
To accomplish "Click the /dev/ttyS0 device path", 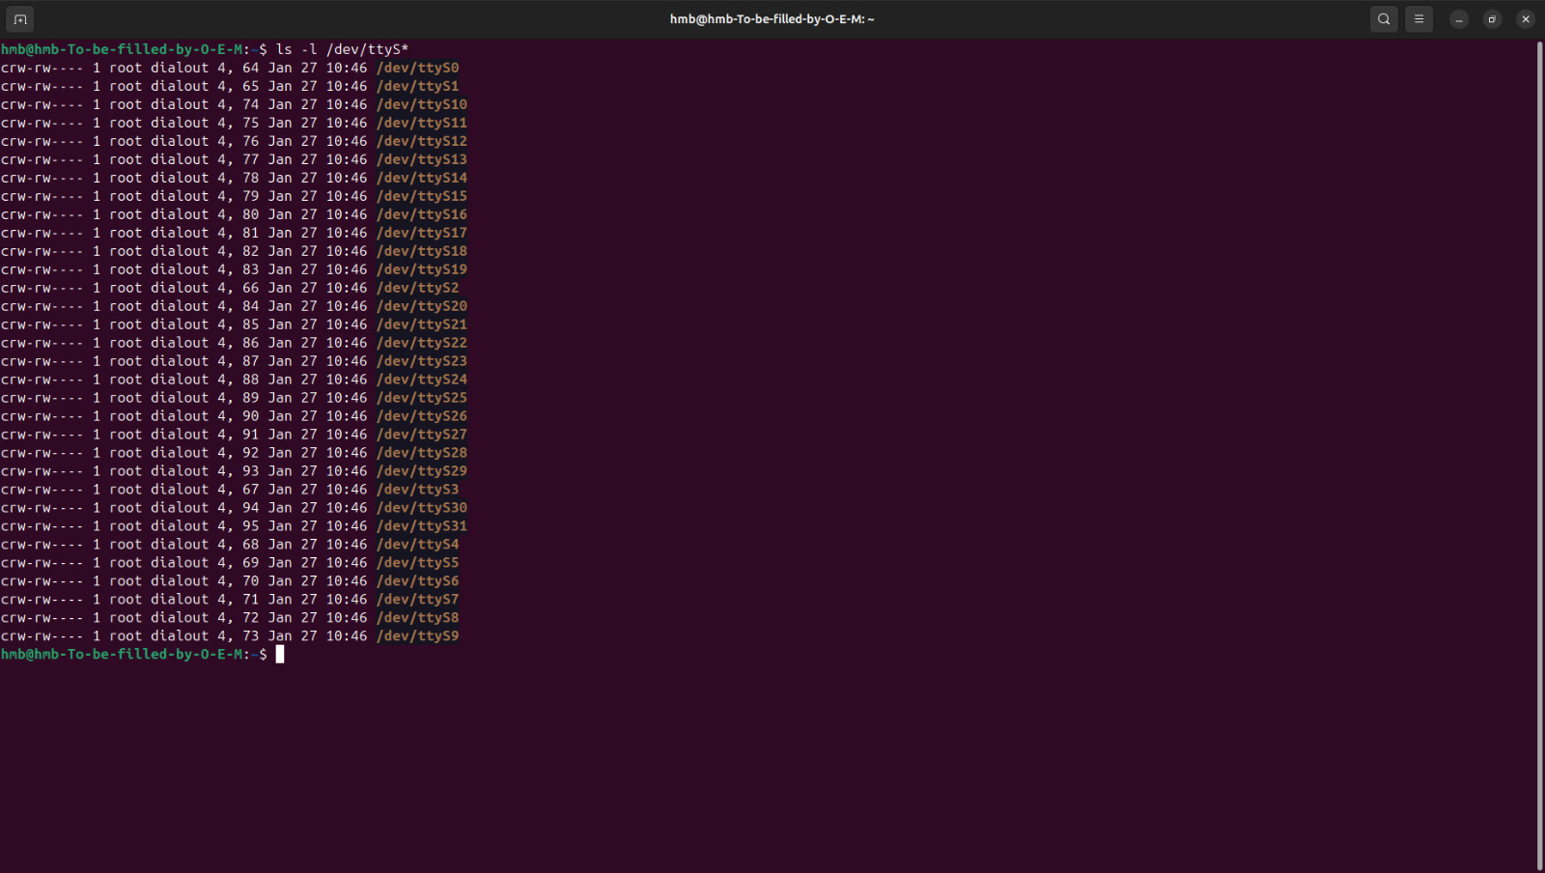I will point(417,68).
